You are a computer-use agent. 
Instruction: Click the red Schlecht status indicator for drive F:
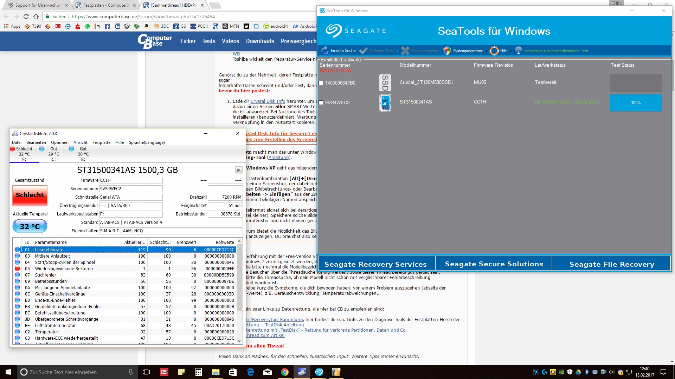coord(13,149)
